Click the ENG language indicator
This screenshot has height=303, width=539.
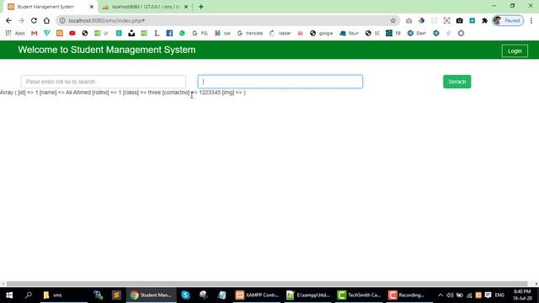(499, 295)
